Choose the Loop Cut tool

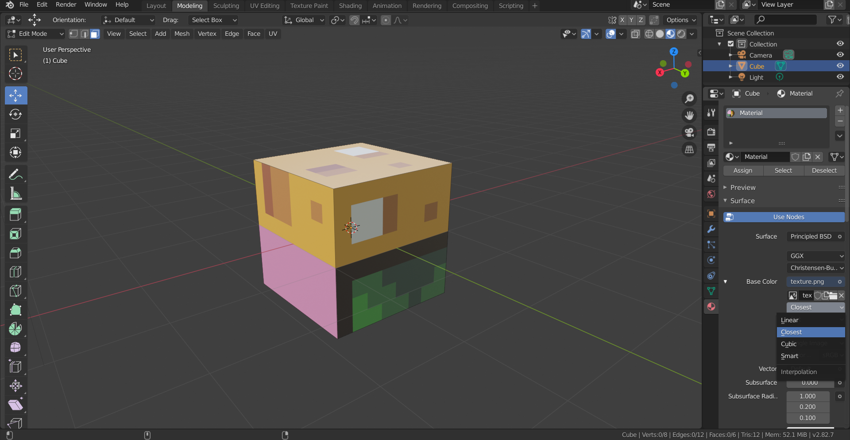(15, 272)
